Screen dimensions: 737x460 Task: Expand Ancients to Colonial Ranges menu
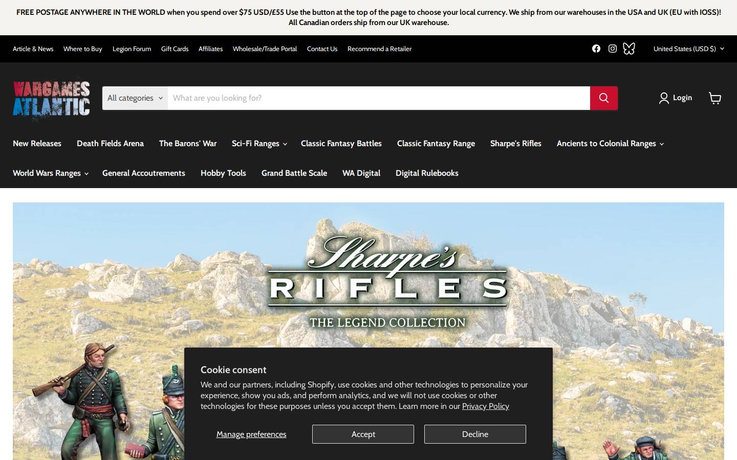click(x=610, y=144)
